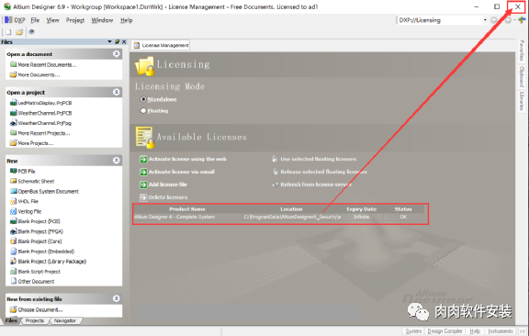Create a new Schematic Sheet
This screenshot has width=529, height=336.
32,182
